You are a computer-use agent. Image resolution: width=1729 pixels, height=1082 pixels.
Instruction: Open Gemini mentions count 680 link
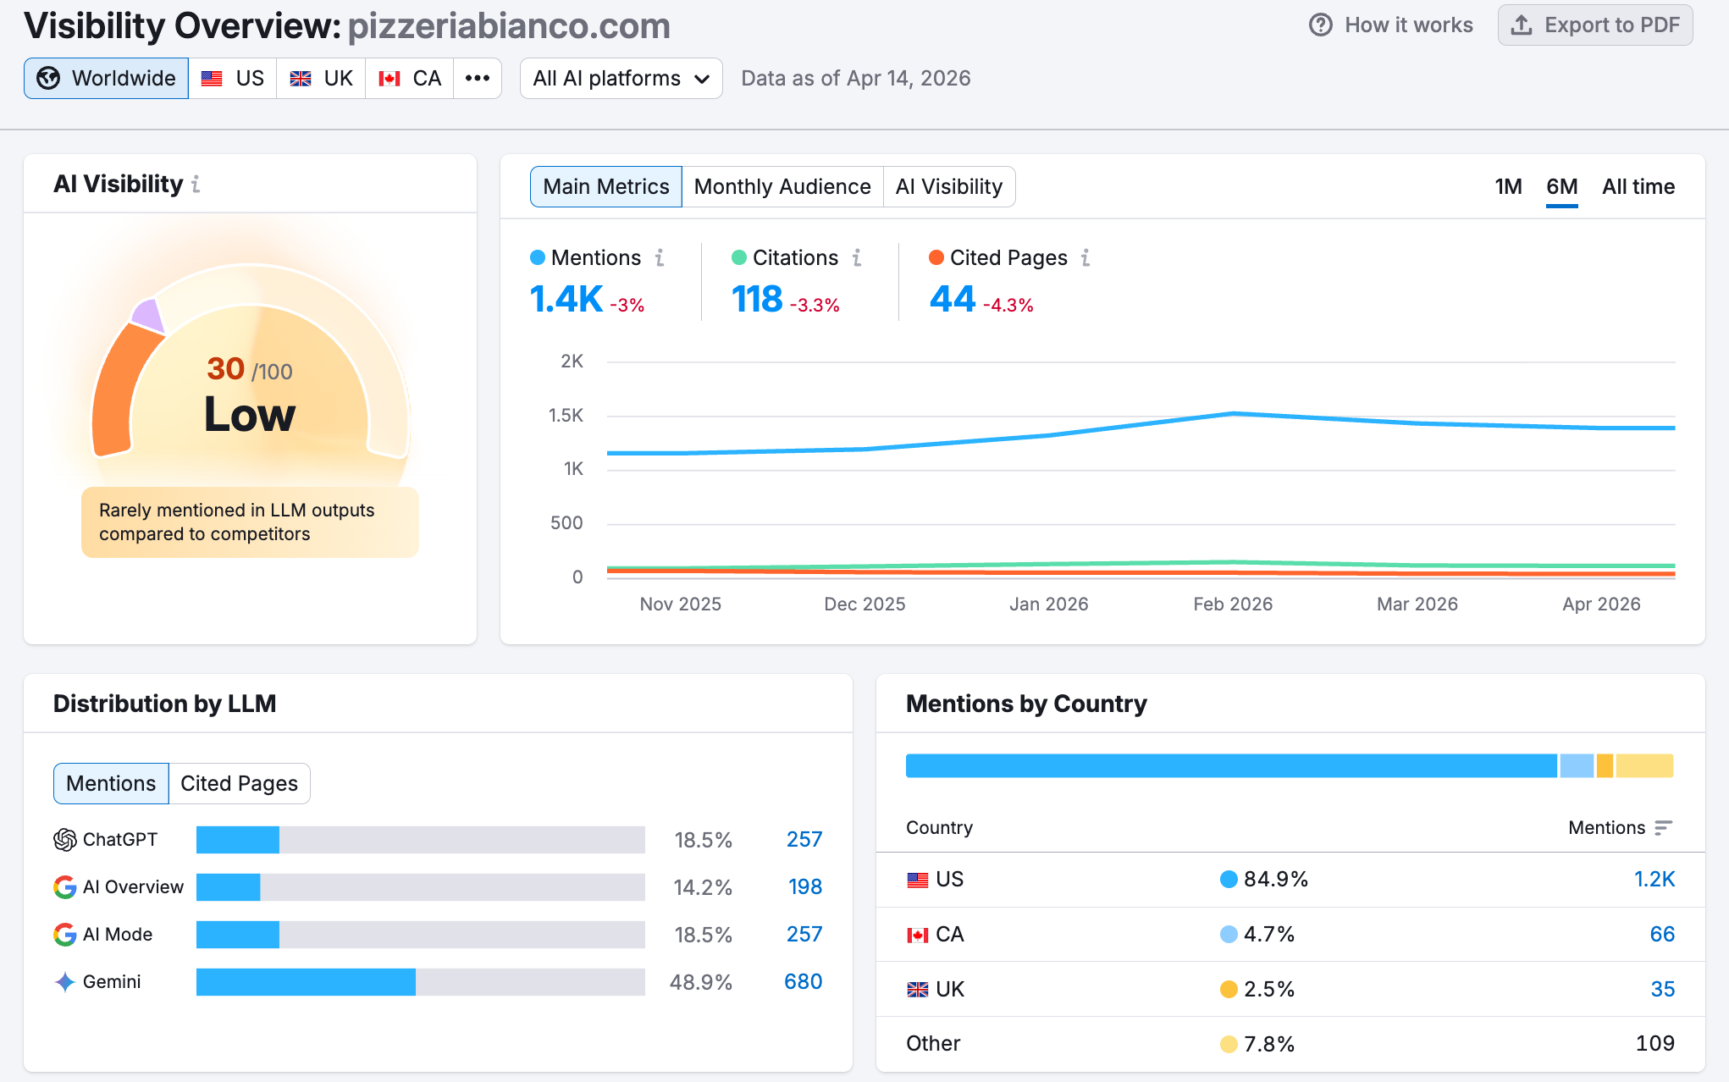click(803, 981)
